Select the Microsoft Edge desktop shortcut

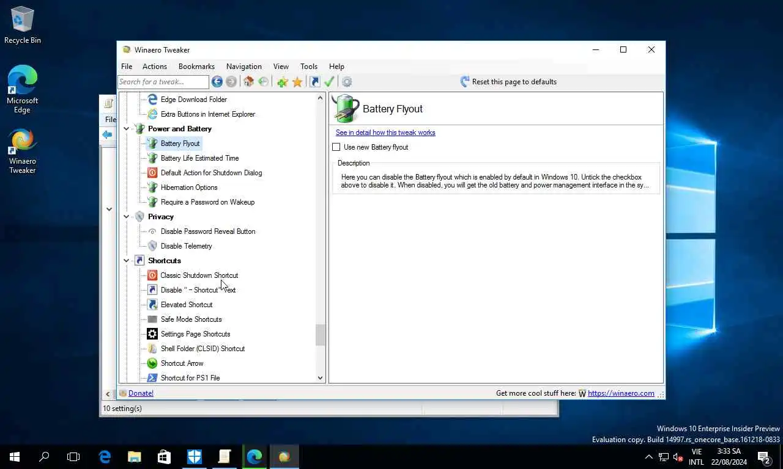click(23, 89)
